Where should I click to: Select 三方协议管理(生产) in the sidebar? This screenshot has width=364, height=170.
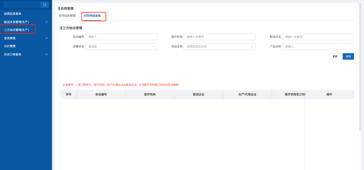17,30
